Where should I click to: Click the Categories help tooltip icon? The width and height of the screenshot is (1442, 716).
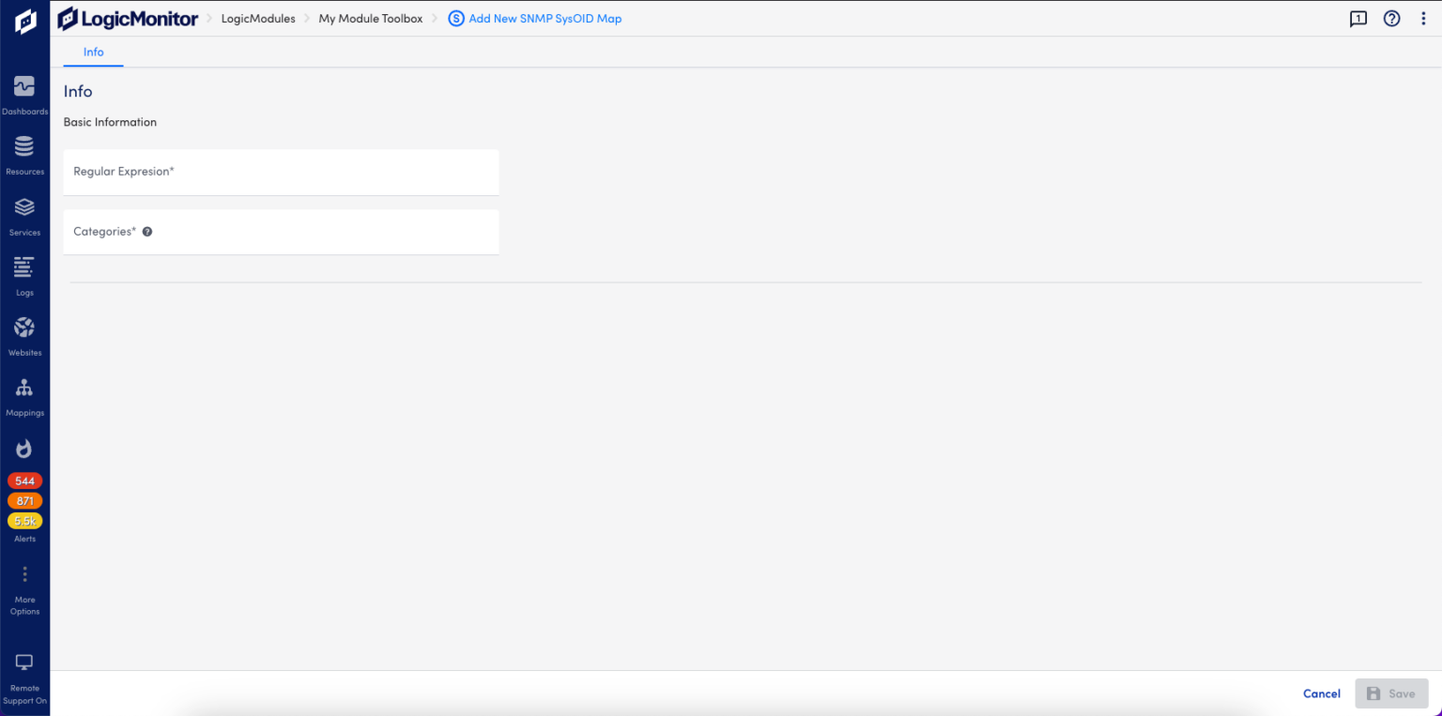tap(146, 231)
